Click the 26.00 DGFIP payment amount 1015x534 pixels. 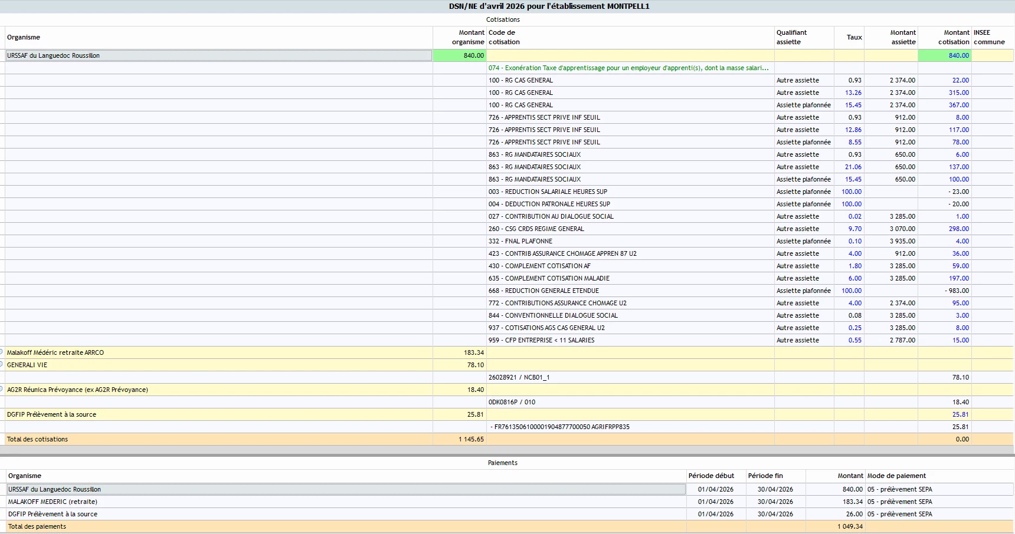coord(854,514)
